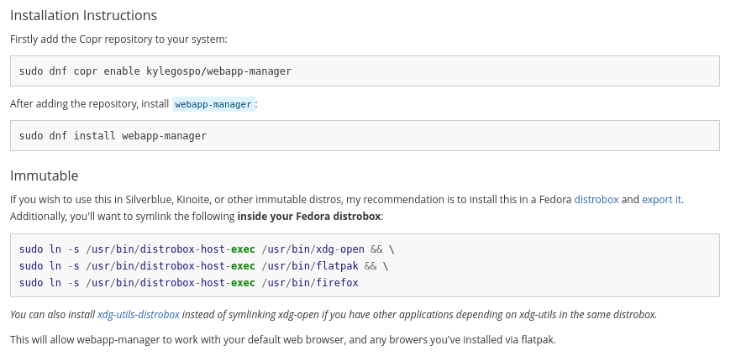Viewport: 741px width, 356px height.
Task: Click the bold "inside your Fedora distrobox" text
Action: [x=309, y=217]
